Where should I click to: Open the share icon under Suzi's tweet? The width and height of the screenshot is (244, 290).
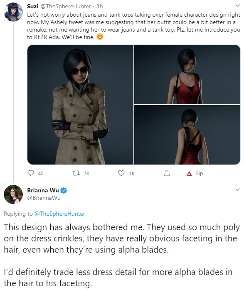tap(167, 173)
